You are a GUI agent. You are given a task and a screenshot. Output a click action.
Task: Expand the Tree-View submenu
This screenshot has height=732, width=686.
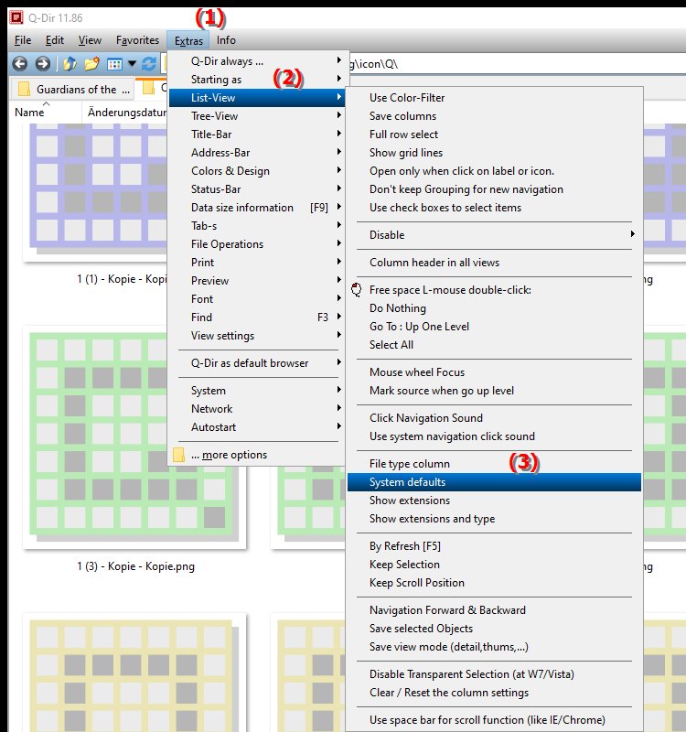point(256,116)
